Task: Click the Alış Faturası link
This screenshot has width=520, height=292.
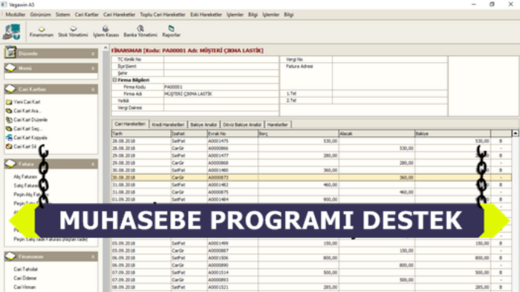Action: coord(25,176)
